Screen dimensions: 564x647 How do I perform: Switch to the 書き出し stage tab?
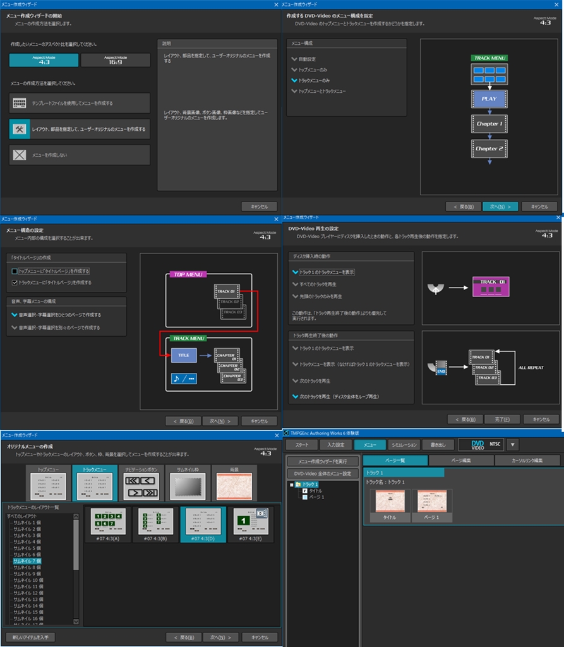[438, 444]
